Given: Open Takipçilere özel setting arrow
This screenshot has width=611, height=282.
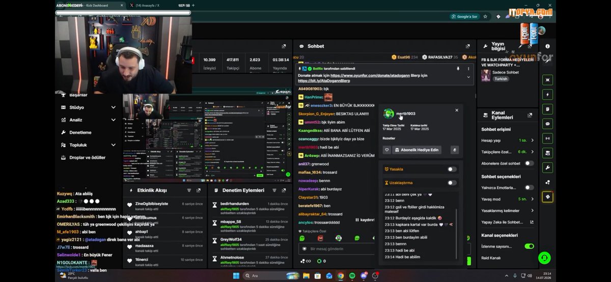Looking at the screenshot, I should pos(533,152).
